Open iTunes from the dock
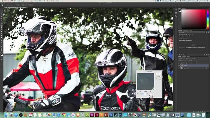The width and height of the screenshot is (210, 118). (x=73, y=115)
